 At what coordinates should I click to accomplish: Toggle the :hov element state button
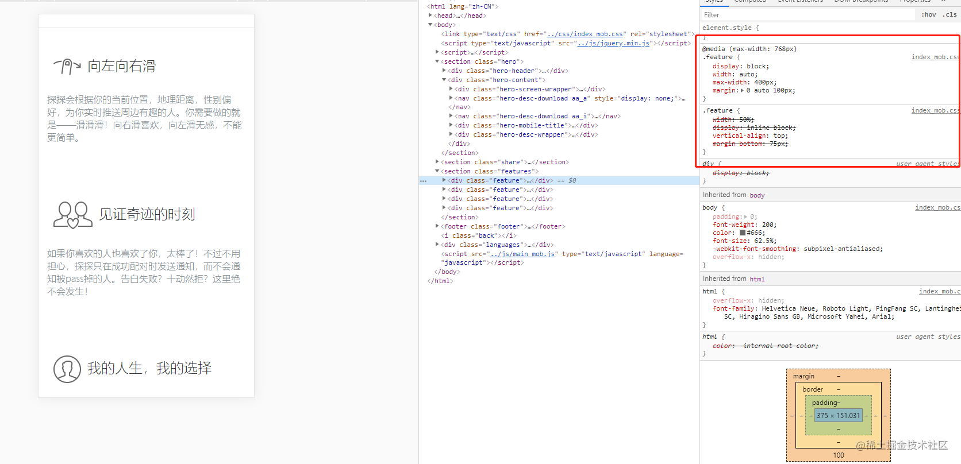(929, 15)
